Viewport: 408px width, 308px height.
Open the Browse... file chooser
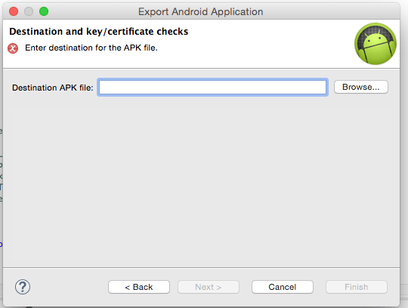point(361,87)
